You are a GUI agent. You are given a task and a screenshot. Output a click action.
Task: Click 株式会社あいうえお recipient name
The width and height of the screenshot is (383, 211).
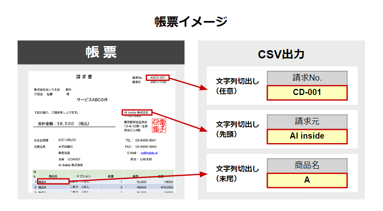click(x=47, y=90)
